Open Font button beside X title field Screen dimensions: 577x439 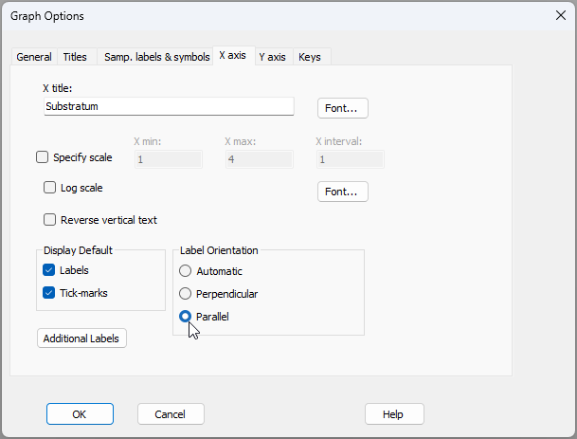[342, 108]
